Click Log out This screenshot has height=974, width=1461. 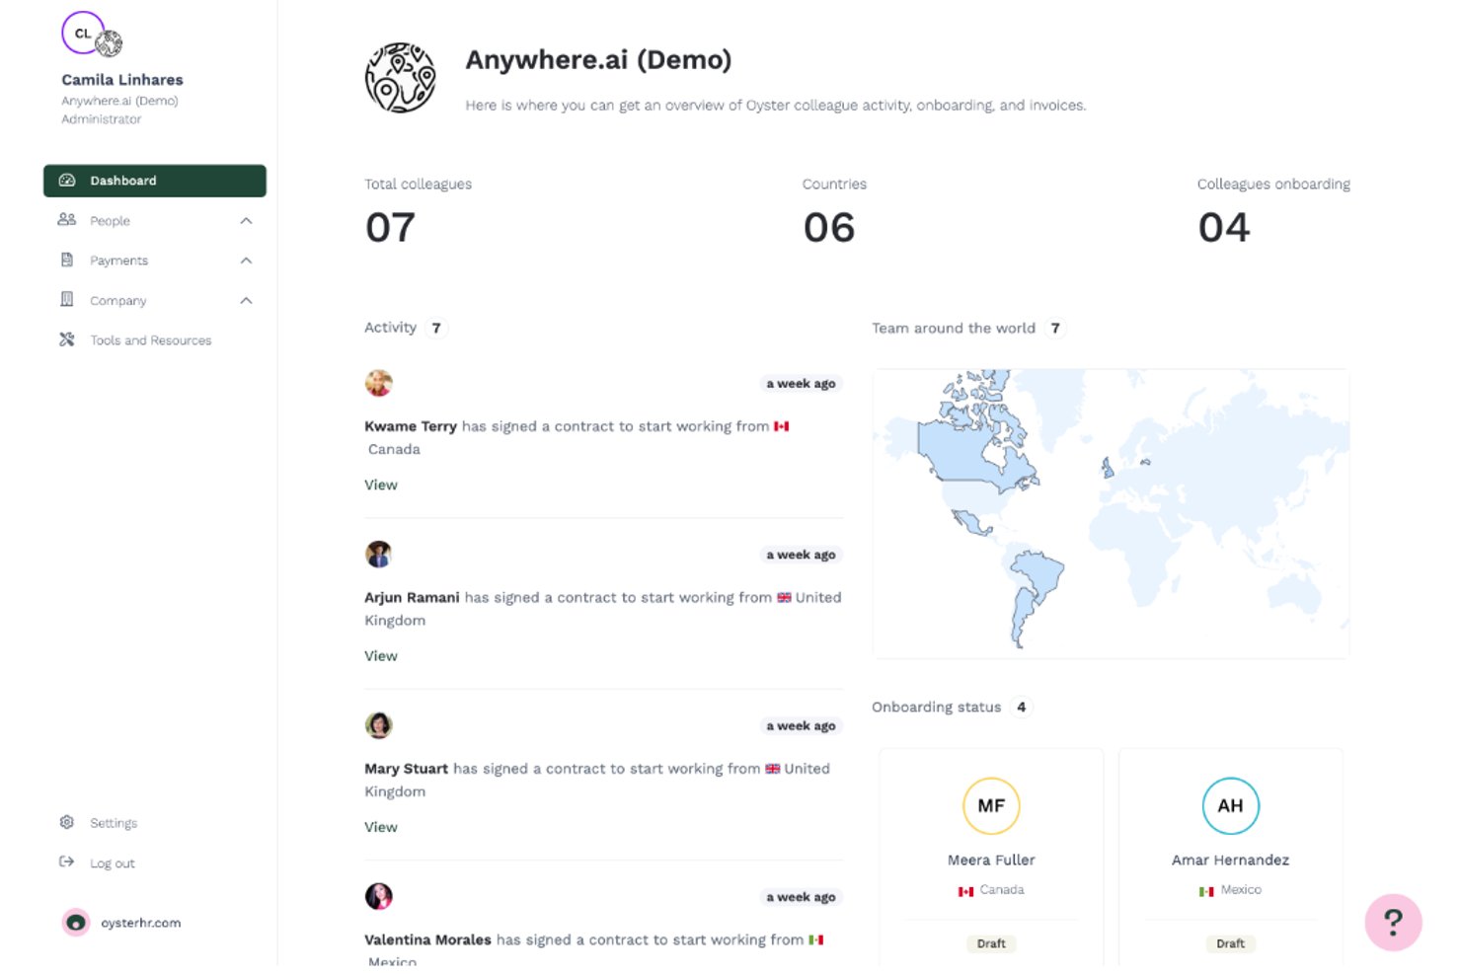coord(113,863)
